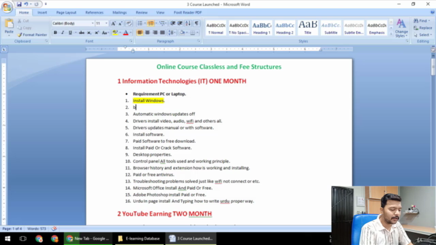Apply the Heading 2 style
Screen dimensions: 436x245
click(285, 28)
